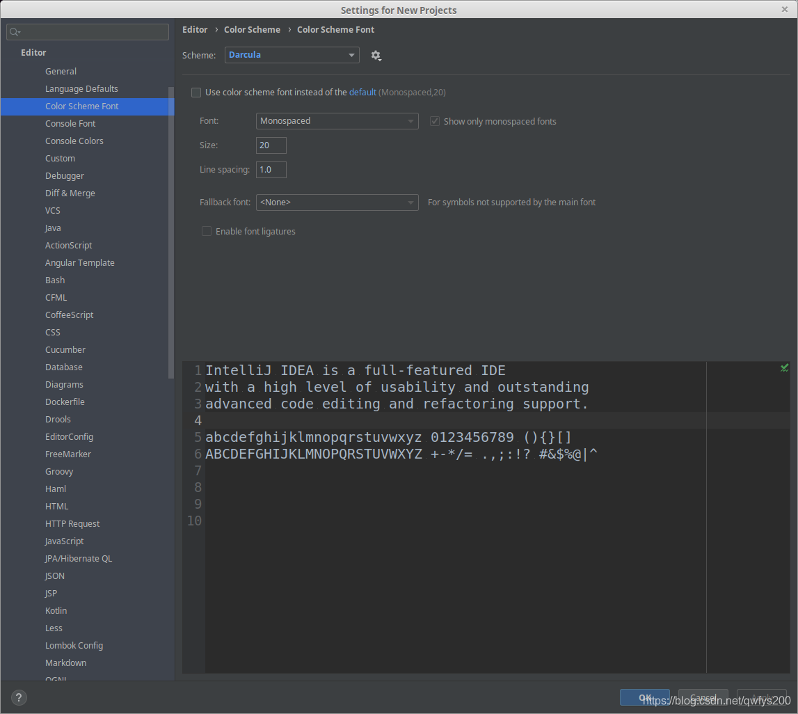Open the help question mark button
This screenshot has width=798, height=714.
(19, 697)
